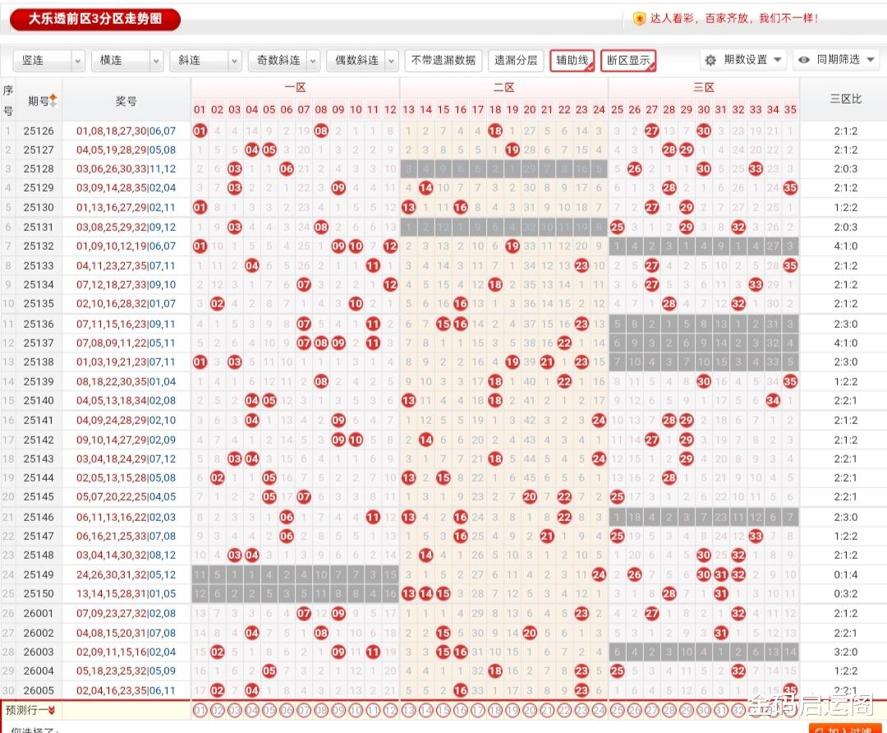Click the 加入过滤 orange button
Image resolution: width=887 pixels, height=733 pixels.
coord(845,729)
